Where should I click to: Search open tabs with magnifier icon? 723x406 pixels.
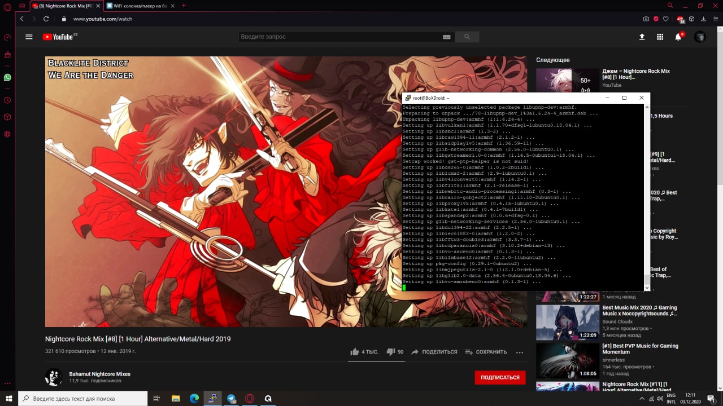[x=670, y=6]
